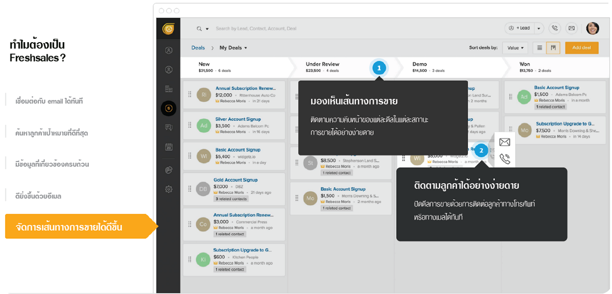
Task: Open the email composer in the header
Action: pyautogui.click(x=571, y=28)
